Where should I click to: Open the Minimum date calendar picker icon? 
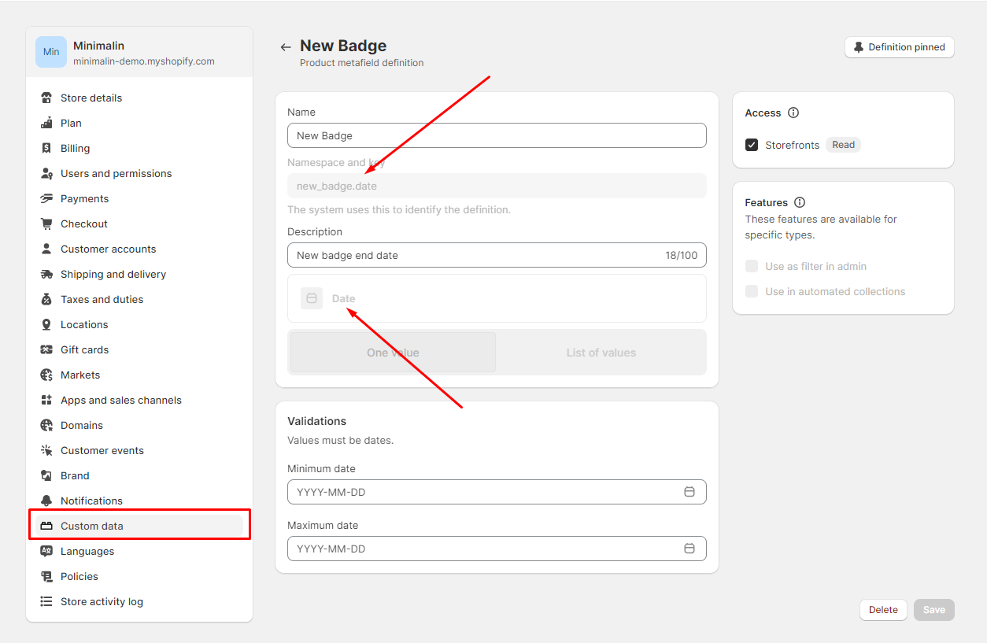point(689,492)
